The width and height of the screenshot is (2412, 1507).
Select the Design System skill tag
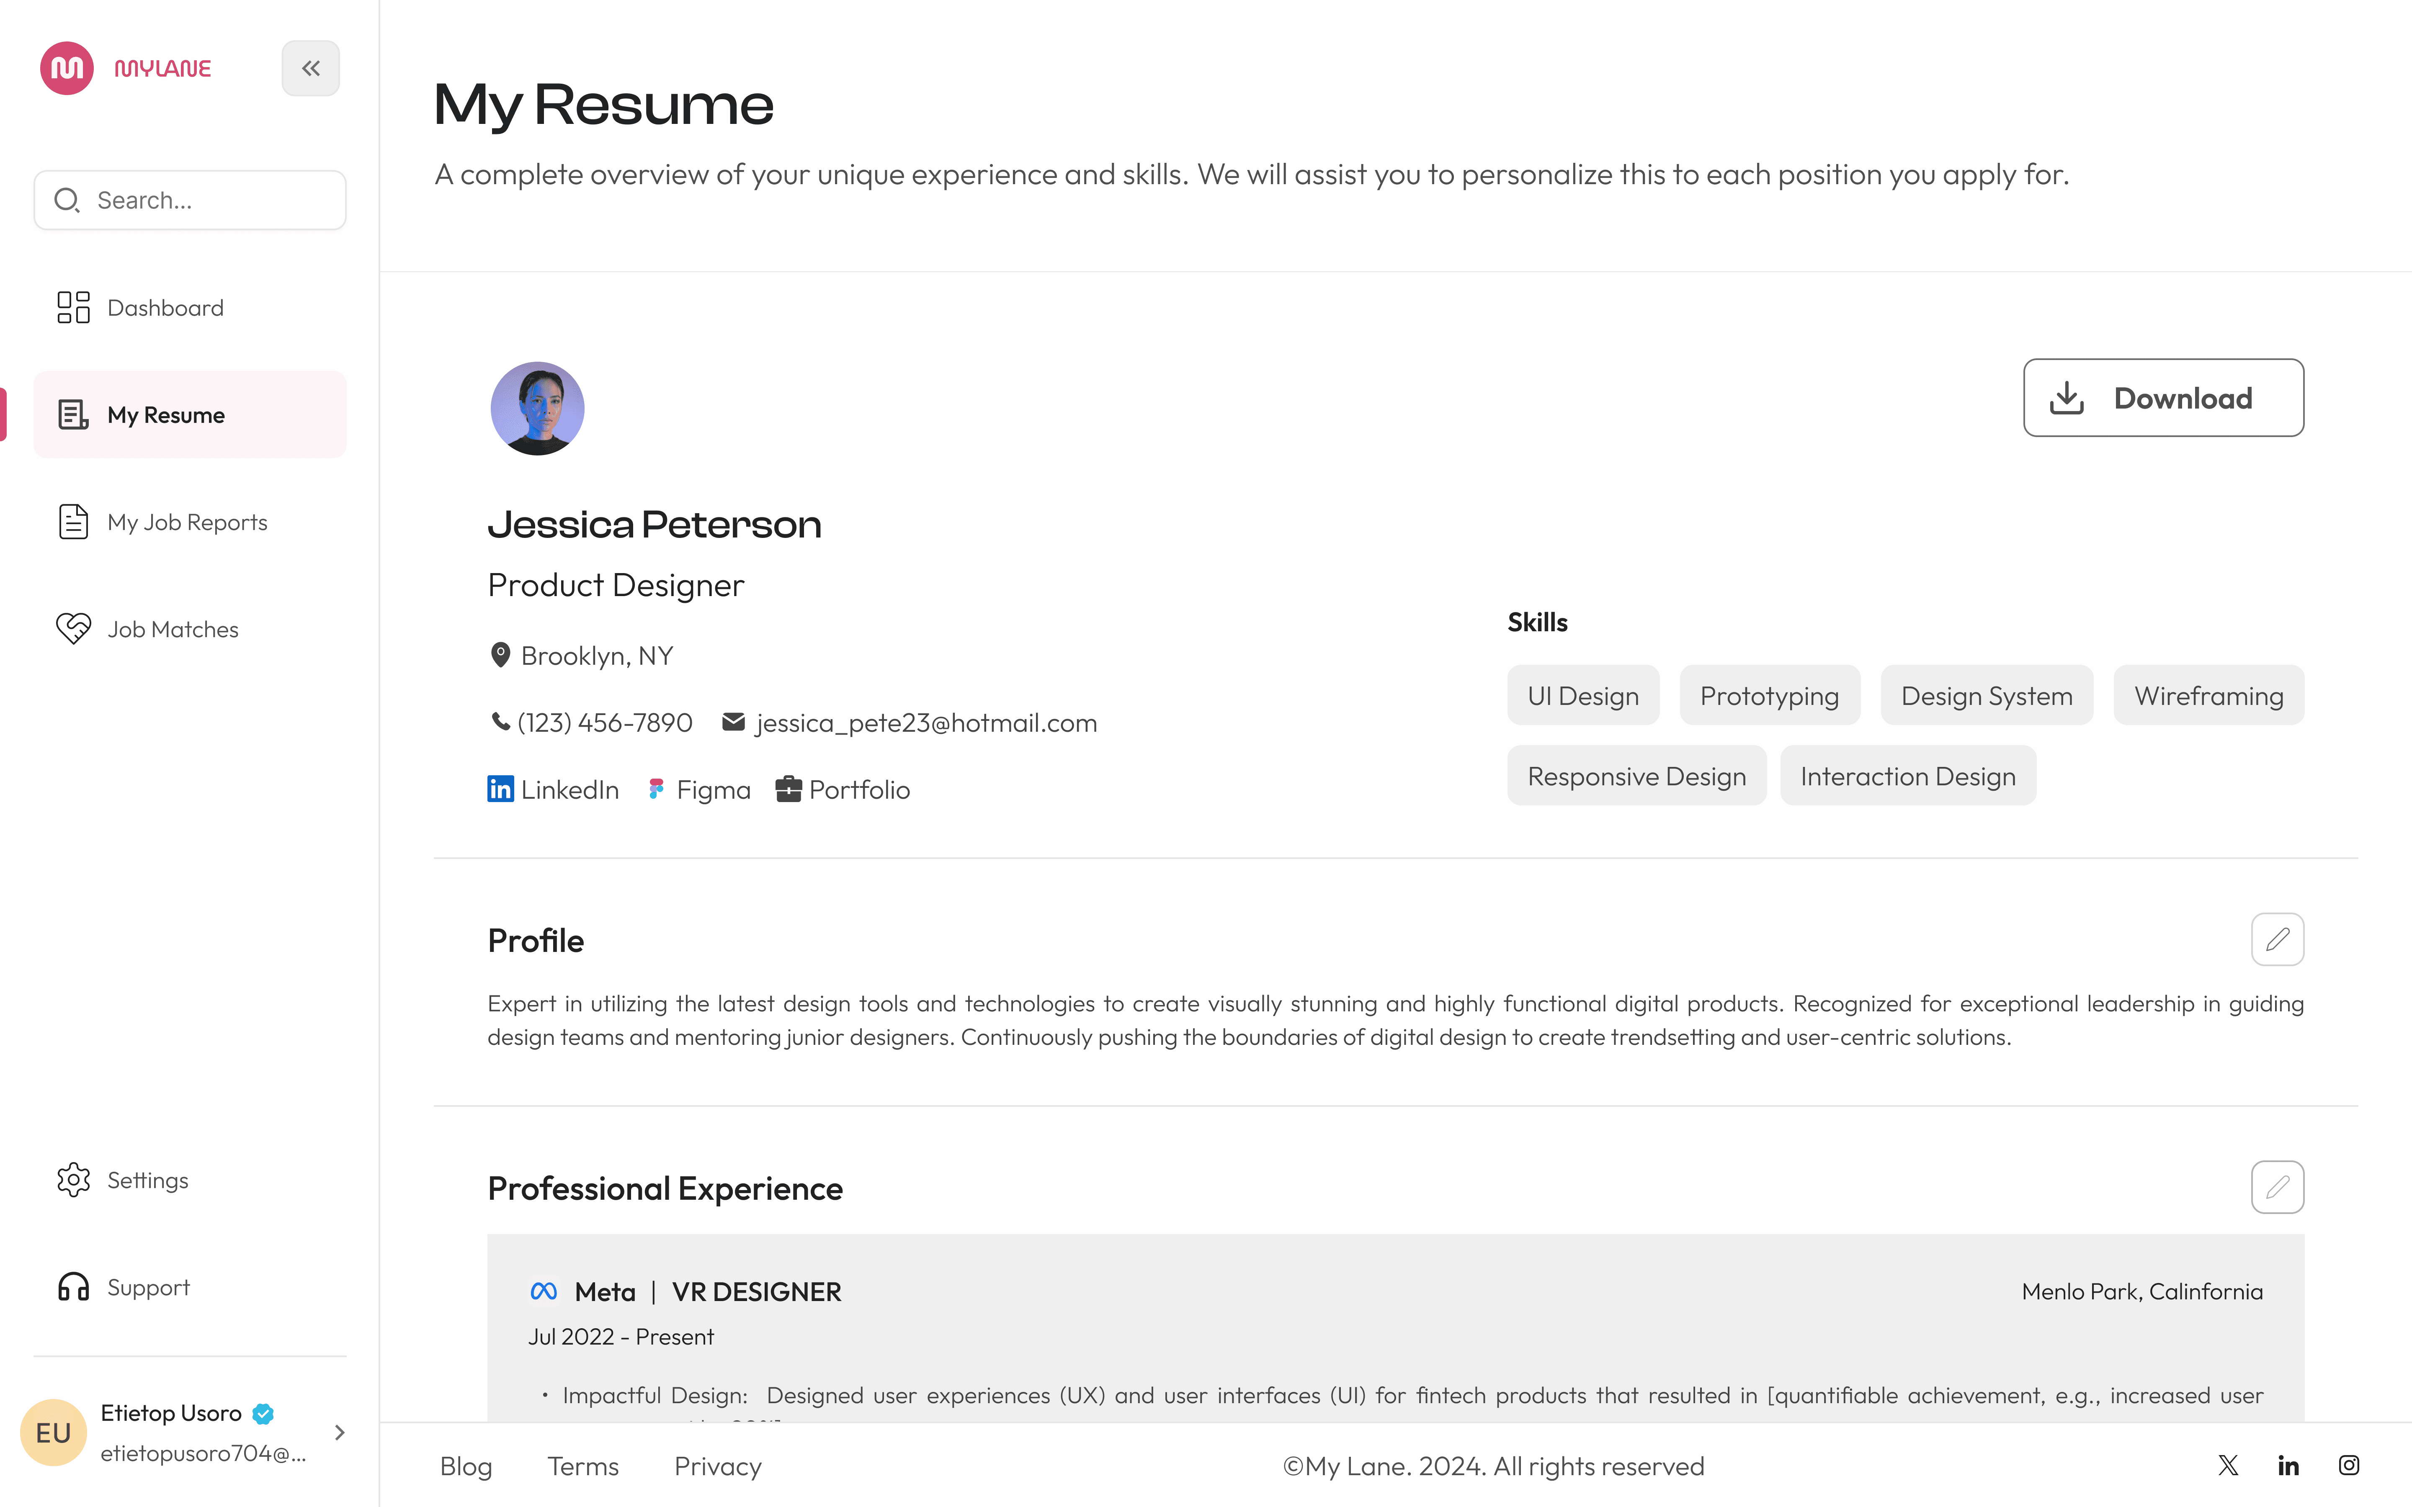tap(1987, 696)
